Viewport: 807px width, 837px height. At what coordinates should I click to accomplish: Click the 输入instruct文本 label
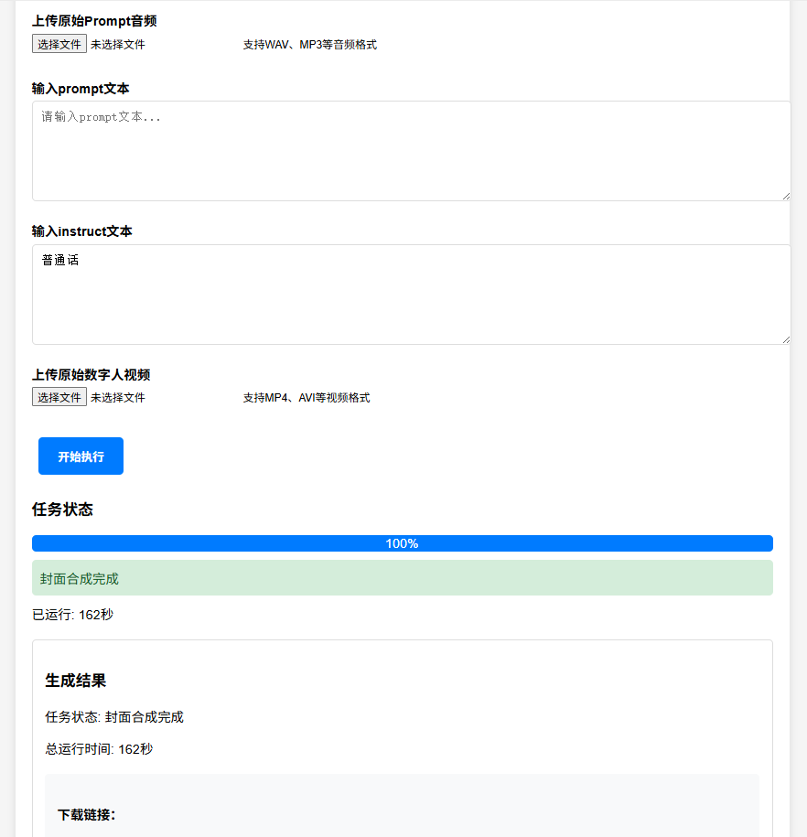[81, 231]
